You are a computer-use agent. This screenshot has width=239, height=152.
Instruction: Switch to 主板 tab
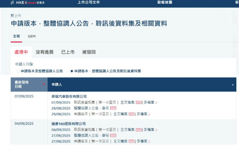[16, 36]
